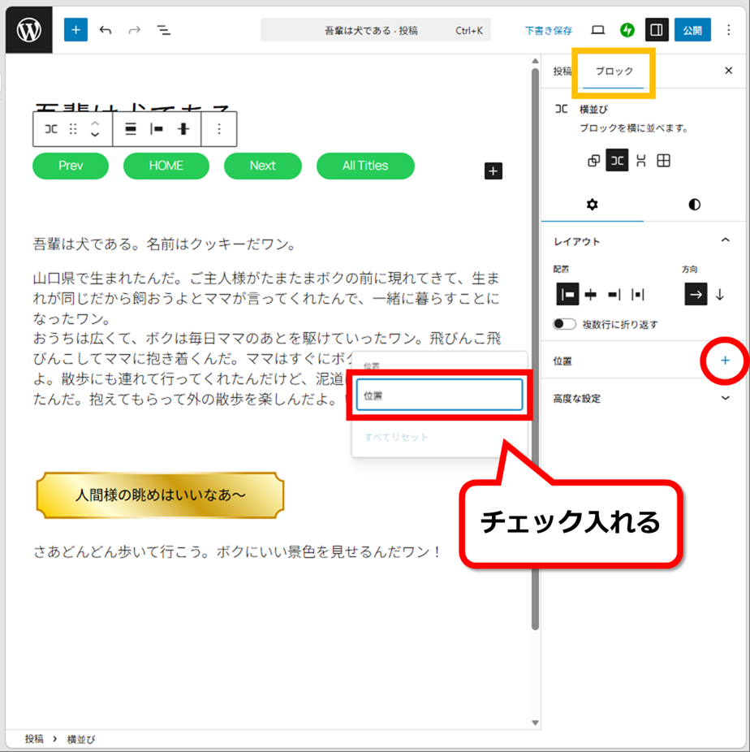The width and height of the screenshot is (750, 752).
Task: Open preview device laptop icon
Action: [x=598, y=30]
